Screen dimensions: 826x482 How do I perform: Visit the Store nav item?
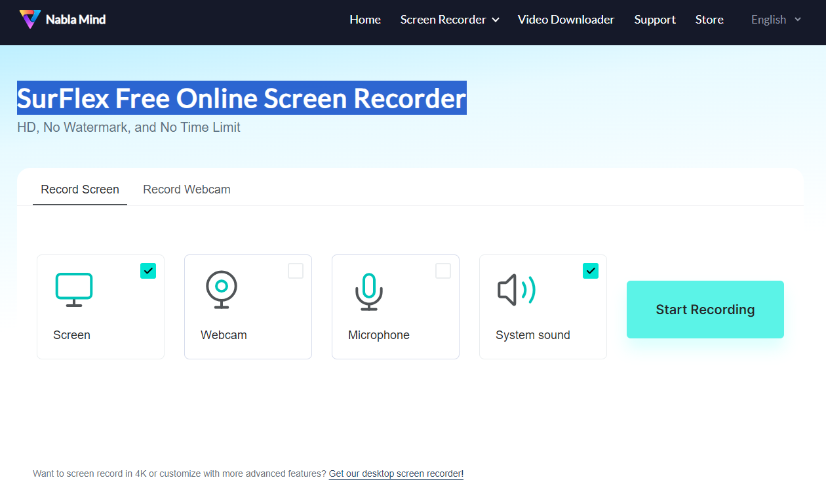709,20
